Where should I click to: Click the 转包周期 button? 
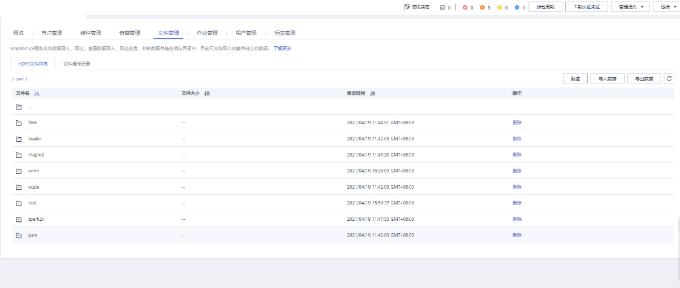click(x=545, y=7)
